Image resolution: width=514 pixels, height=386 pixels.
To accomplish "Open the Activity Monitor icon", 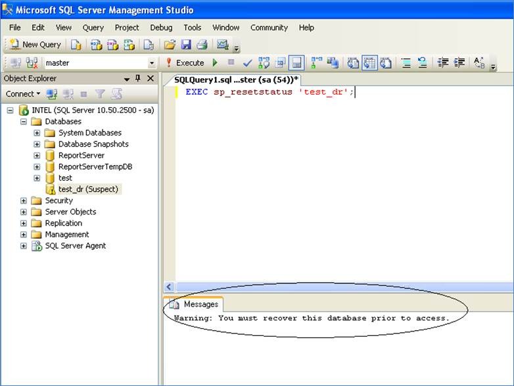I will pyautogui.click(x=223, y=45).
